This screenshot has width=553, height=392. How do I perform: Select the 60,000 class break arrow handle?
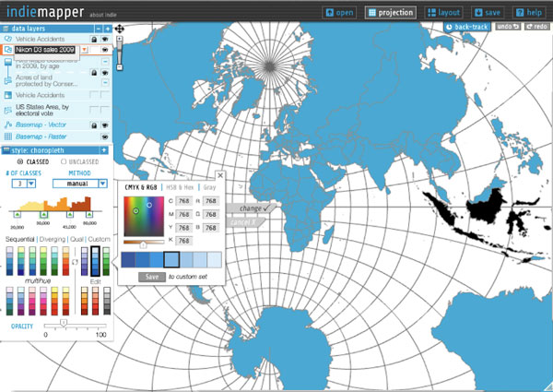point(89,214)
